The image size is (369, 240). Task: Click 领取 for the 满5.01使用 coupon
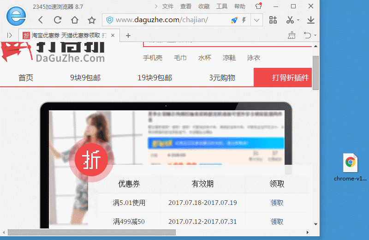(x=277, y=203)
